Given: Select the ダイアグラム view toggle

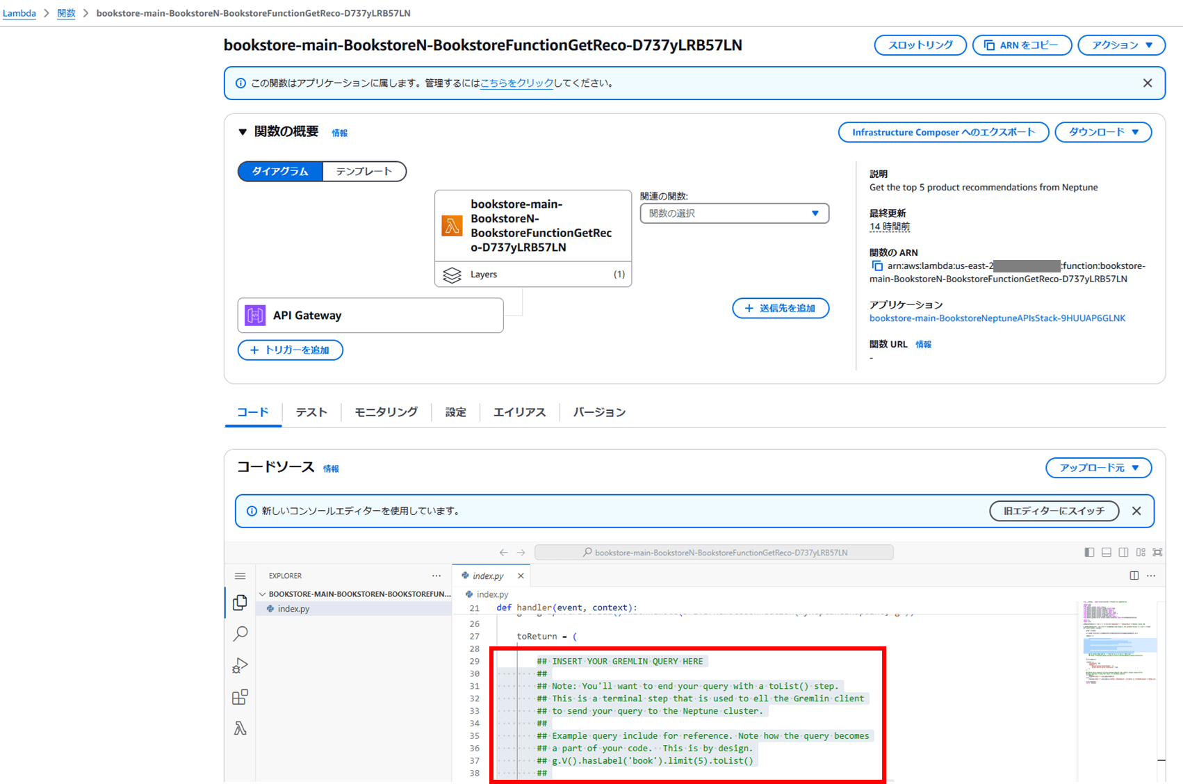Looking at the screenshot, I should [280, 172].
